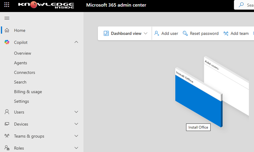Click the Users person icon in sidebar

click(x=7, y=112)
